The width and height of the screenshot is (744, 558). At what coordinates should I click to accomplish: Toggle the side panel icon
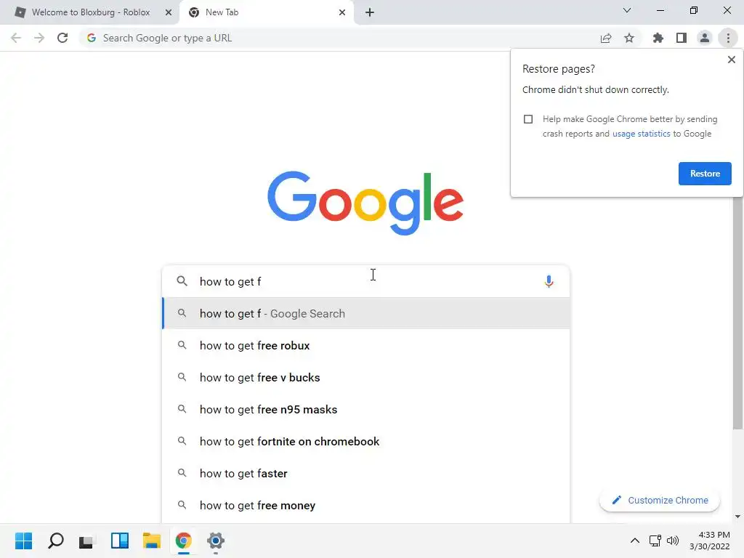point(682,38)
